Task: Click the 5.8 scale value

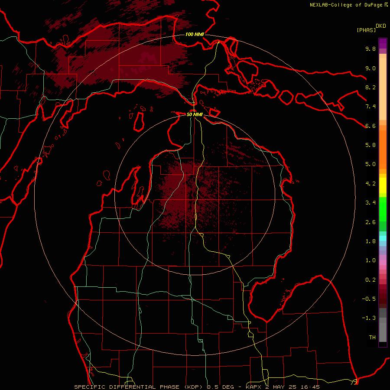Action: point(370,145)
